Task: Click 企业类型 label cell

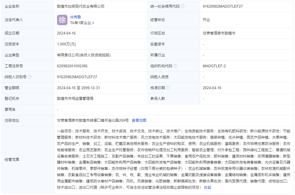Action: click(28, 55)
